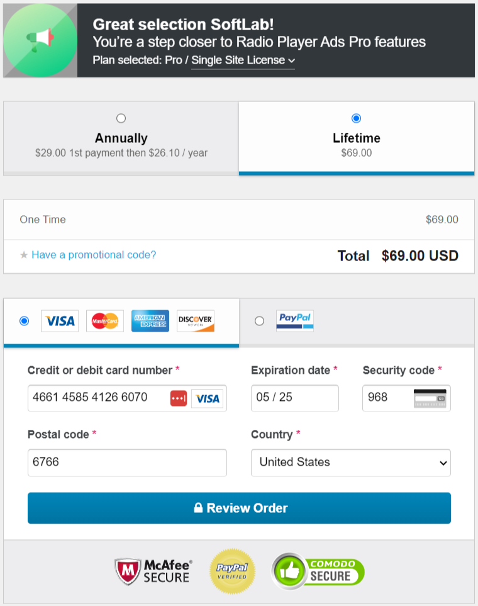Click the Expiration date input field
Viewport: 478px width, 606px height.
(295, 398)
